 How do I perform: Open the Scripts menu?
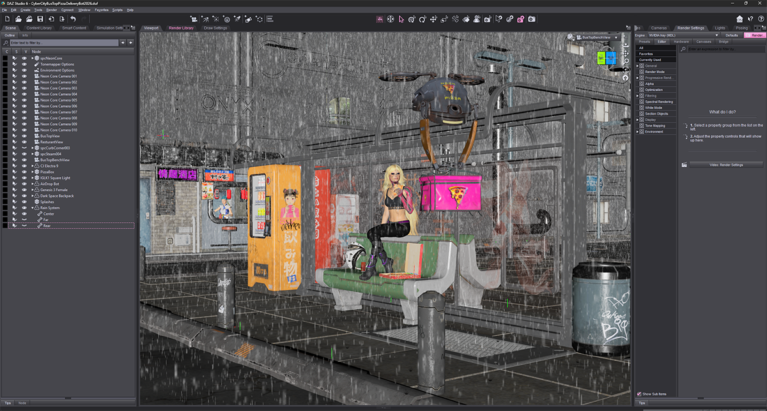(x=117, y=10)
